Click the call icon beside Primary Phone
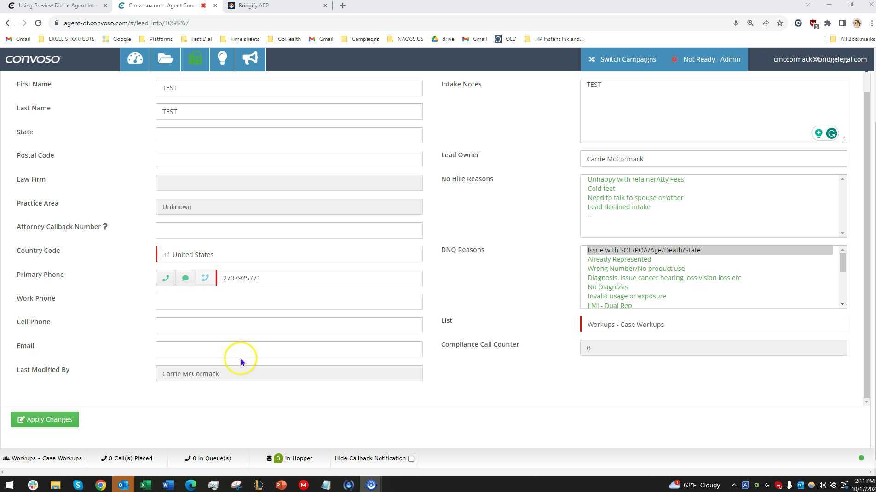This screenshot has width=876, height=492. [x=166, y=278]
